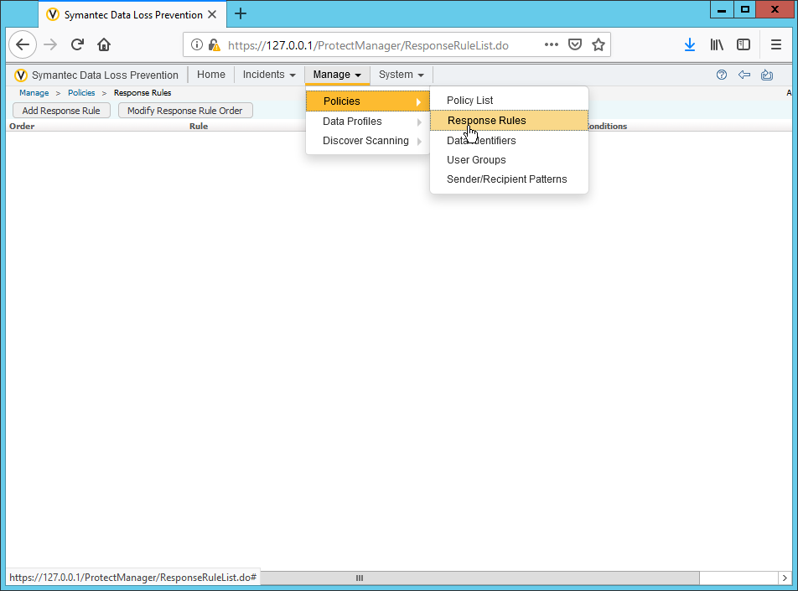Click the Symantec back arrow icon in header
Image resolution: width=798 pixels, height=591 pixels.
click(744, 75)
